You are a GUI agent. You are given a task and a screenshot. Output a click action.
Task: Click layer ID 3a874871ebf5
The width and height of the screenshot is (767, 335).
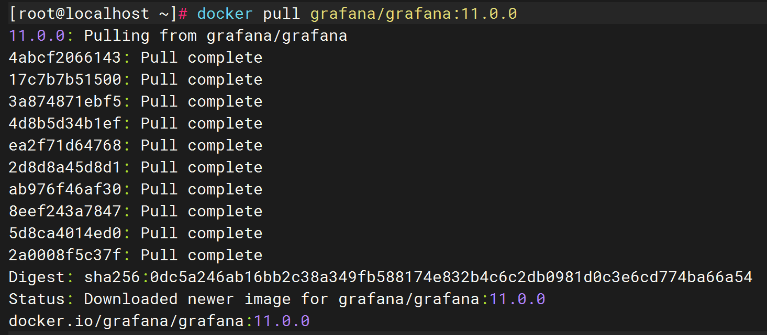tap(65, 101)
